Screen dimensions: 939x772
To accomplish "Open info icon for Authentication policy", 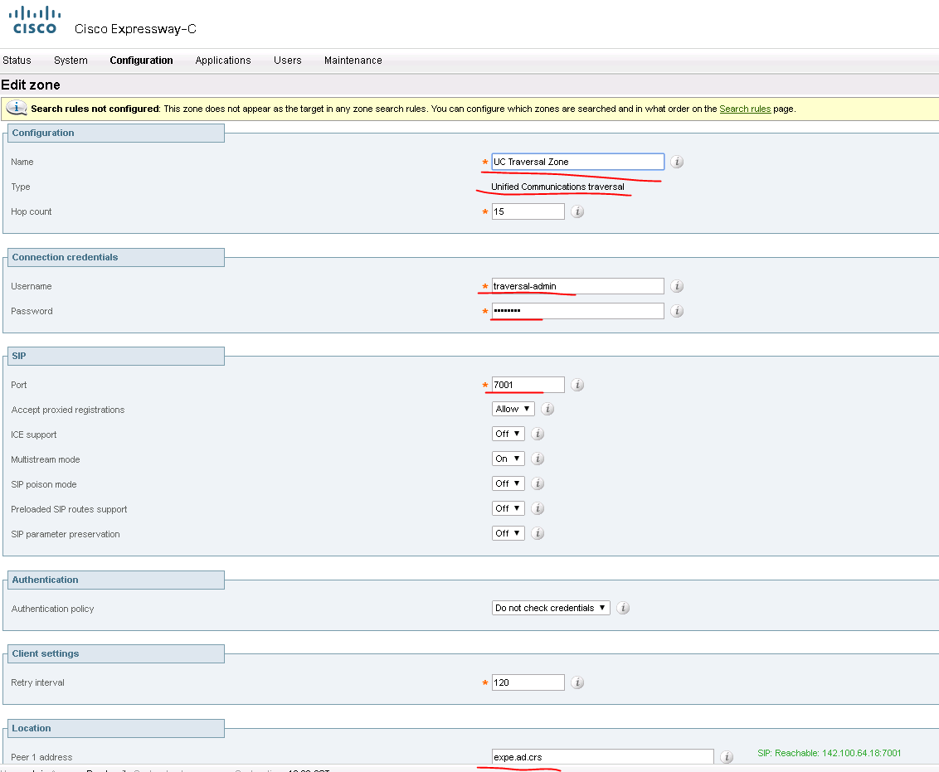I will (623, 608).
